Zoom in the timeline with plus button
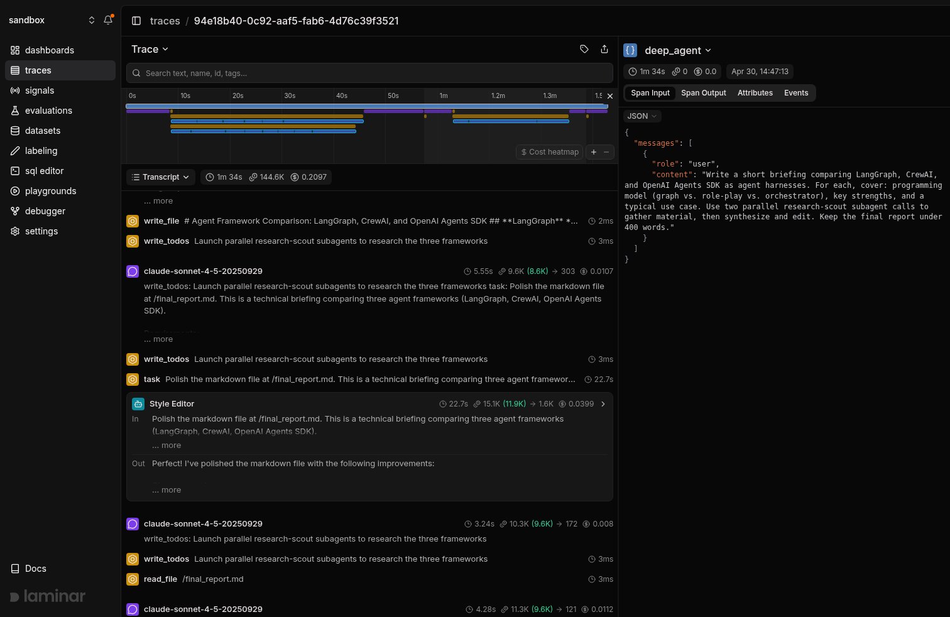The image size is (950, 617). 594,152
